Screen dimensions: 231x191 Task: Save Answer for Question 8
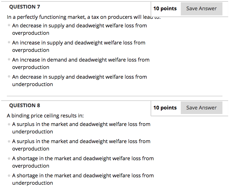pos(201,107)
